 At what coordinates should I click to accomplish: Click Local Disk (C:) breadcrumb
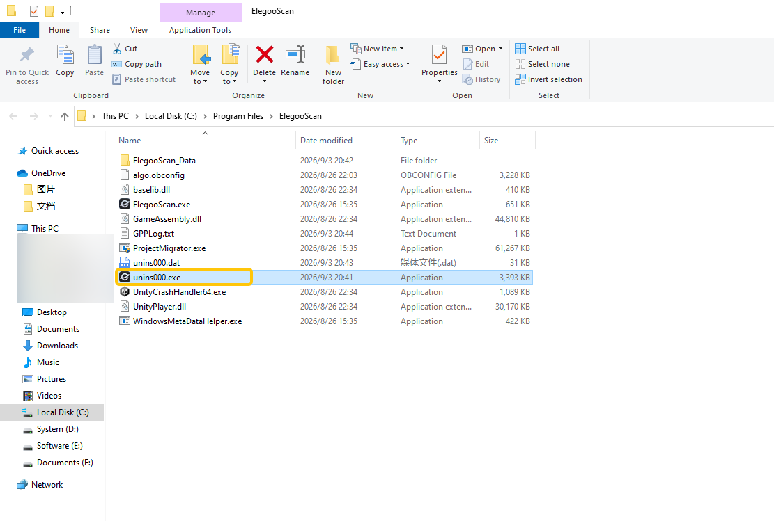(171, 116)
